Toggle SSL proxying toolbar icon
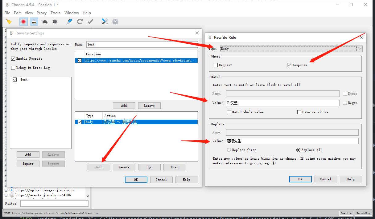Image resolution: width=375 pixels, height=219 pixels. (34, 22)
